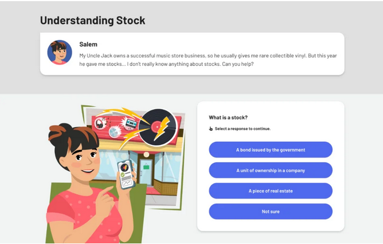Click Salem's message about Uncle Jack's stocks
This screenshot has height=244, width=383.
[208, 60]
